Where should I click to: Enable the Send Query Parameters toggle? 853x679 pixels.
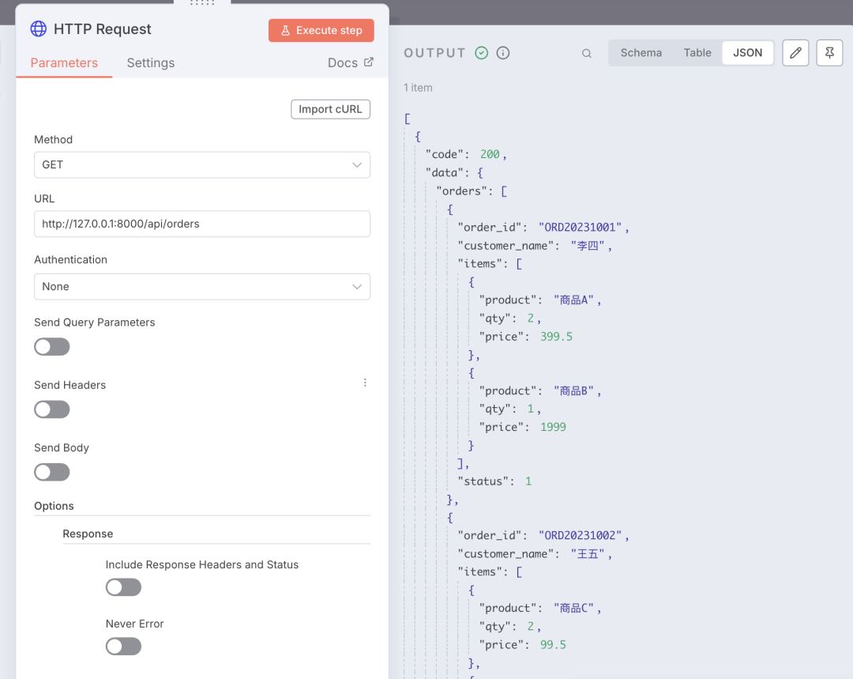(x=52, y=347)
